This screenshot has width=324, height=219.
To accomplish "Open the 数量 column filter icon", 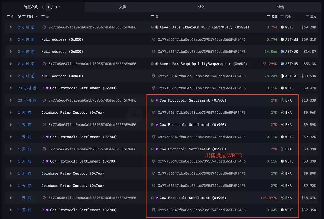I will click(x=268, y=16).
